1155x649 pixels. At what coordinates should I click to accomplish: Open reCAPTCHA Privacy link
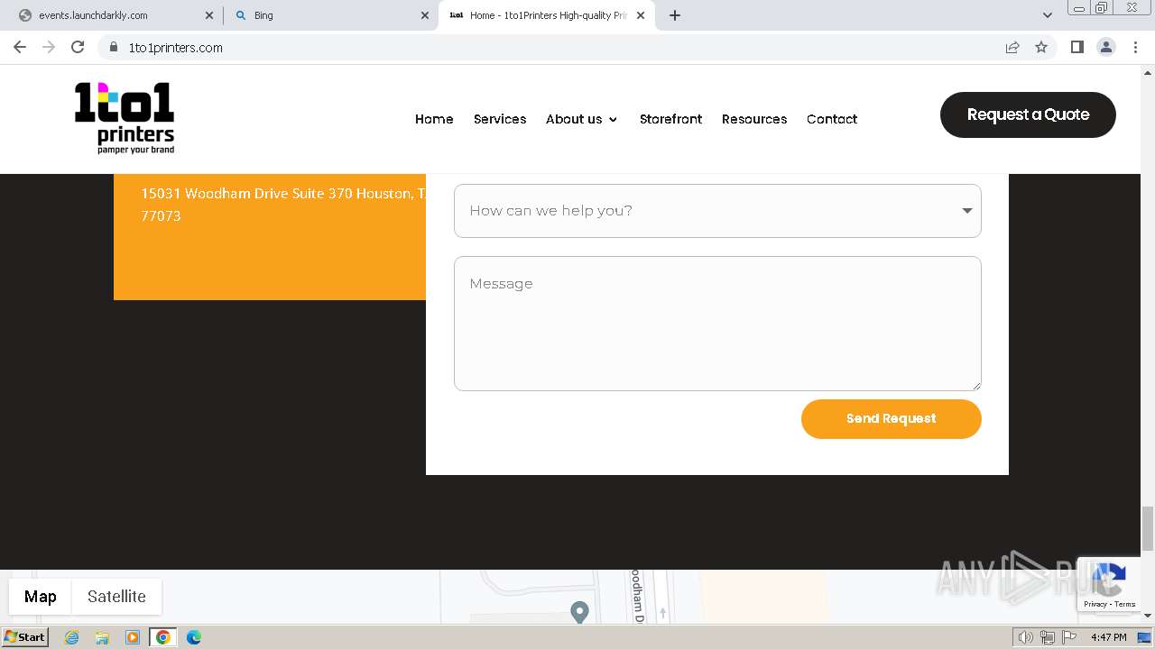tap(1095, 604)
